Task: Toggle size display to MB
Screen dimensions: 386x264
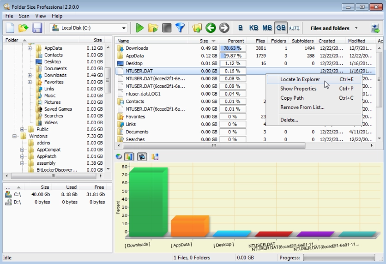Action: tap(267, 28)
